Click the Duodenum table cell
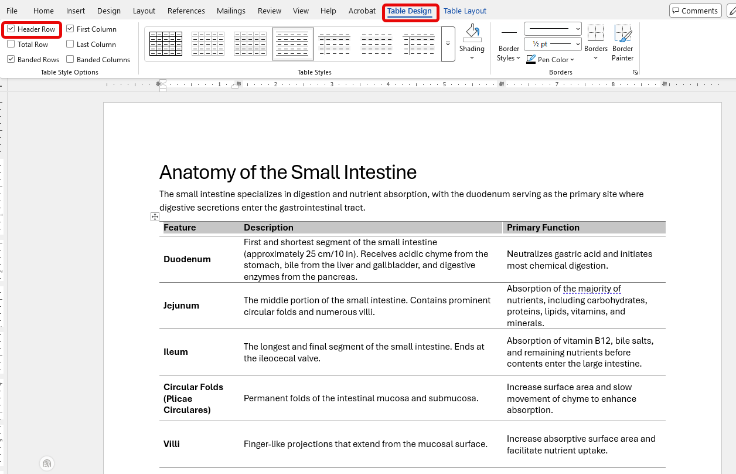 (x=199, y=259)
